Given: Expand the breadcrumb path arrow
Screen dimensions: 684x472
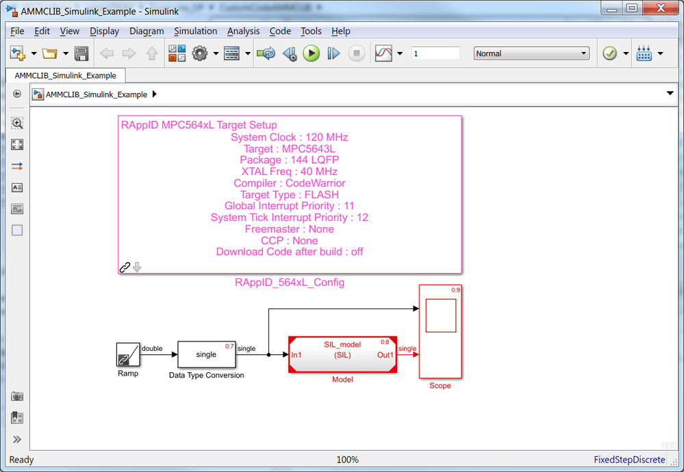Looking at the screenshot, I should click(155, 94).
